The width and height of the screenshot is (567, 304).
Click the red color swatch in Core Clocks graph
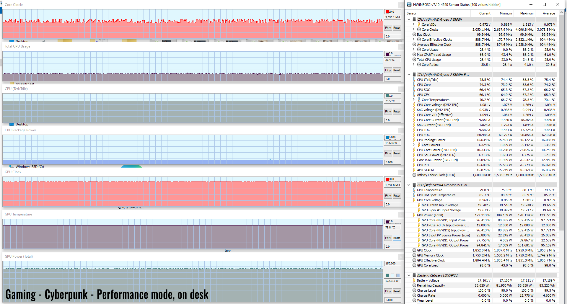387,12
